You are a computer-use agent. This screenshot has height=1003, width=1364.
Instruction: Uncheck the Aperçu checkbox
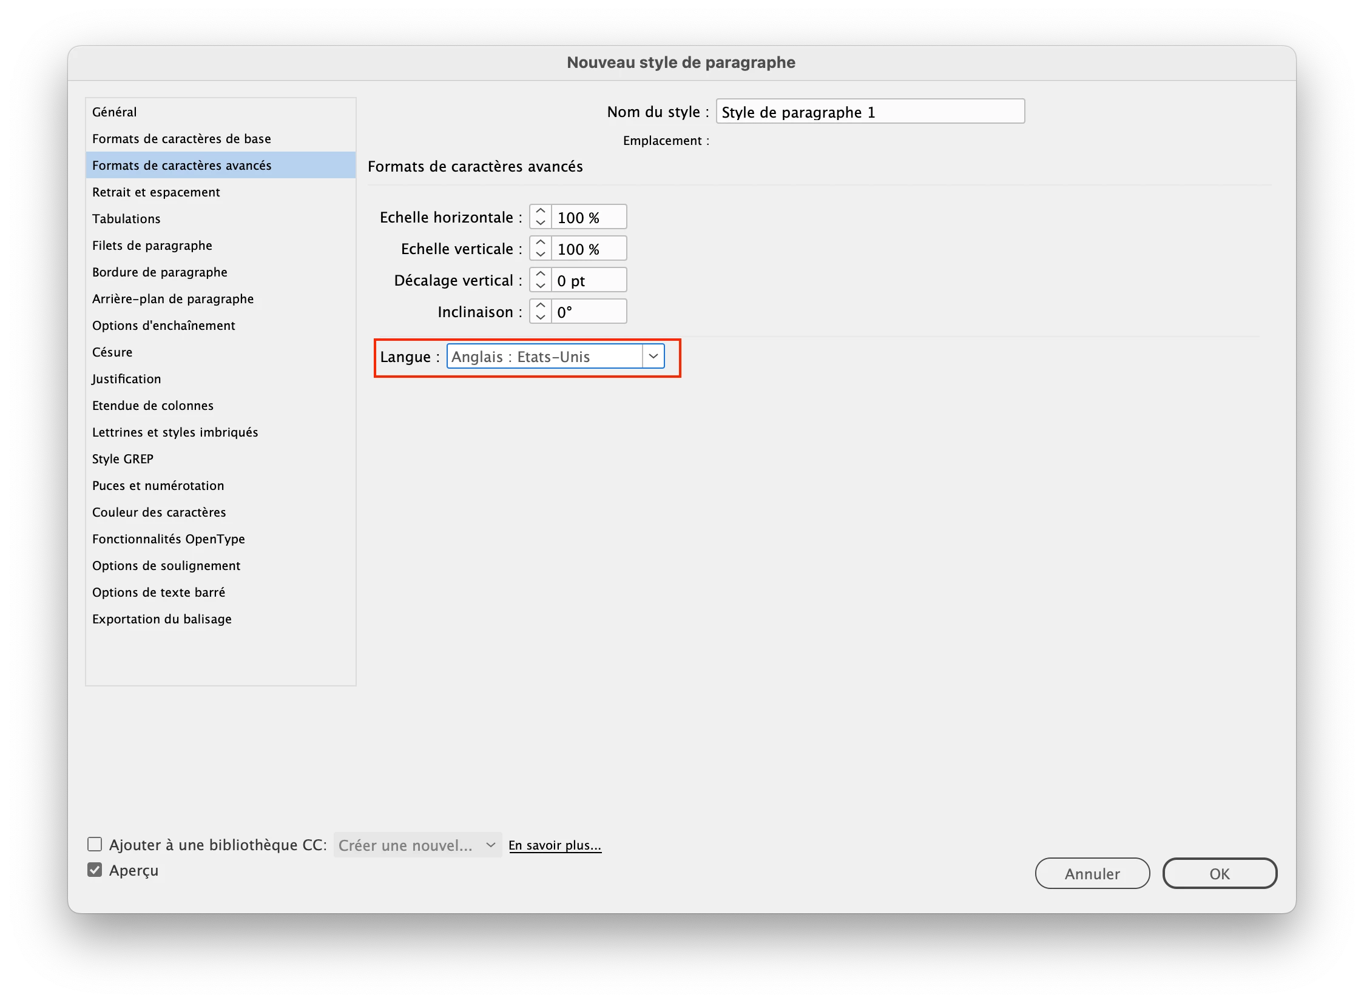click(95, 870)
